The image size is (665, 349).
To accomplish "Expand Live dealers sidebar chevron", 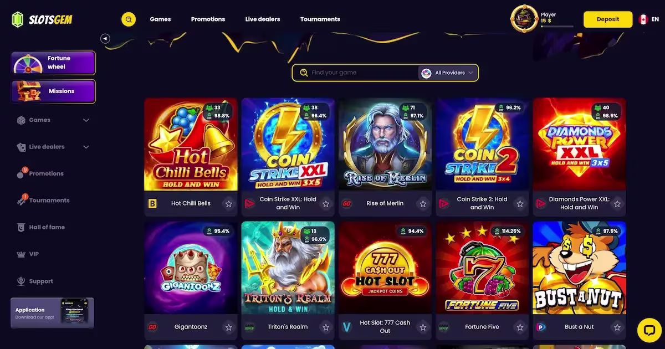I will pyautogui.click(x=86, y=147).
